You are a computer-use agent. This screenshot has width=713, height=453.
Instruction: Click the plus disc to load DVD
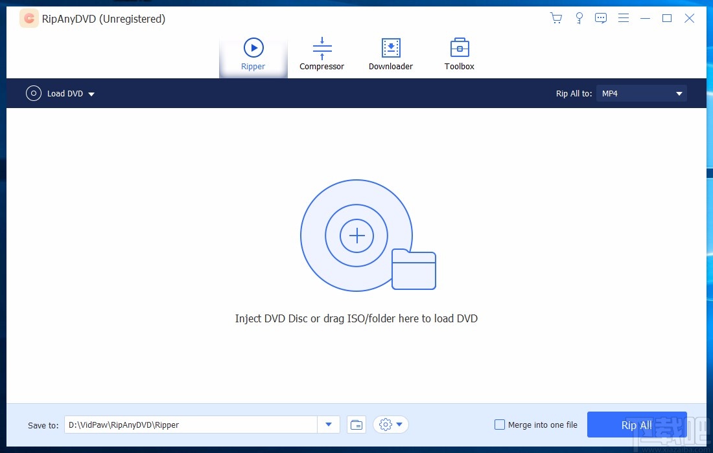click(x=356, y=235)
